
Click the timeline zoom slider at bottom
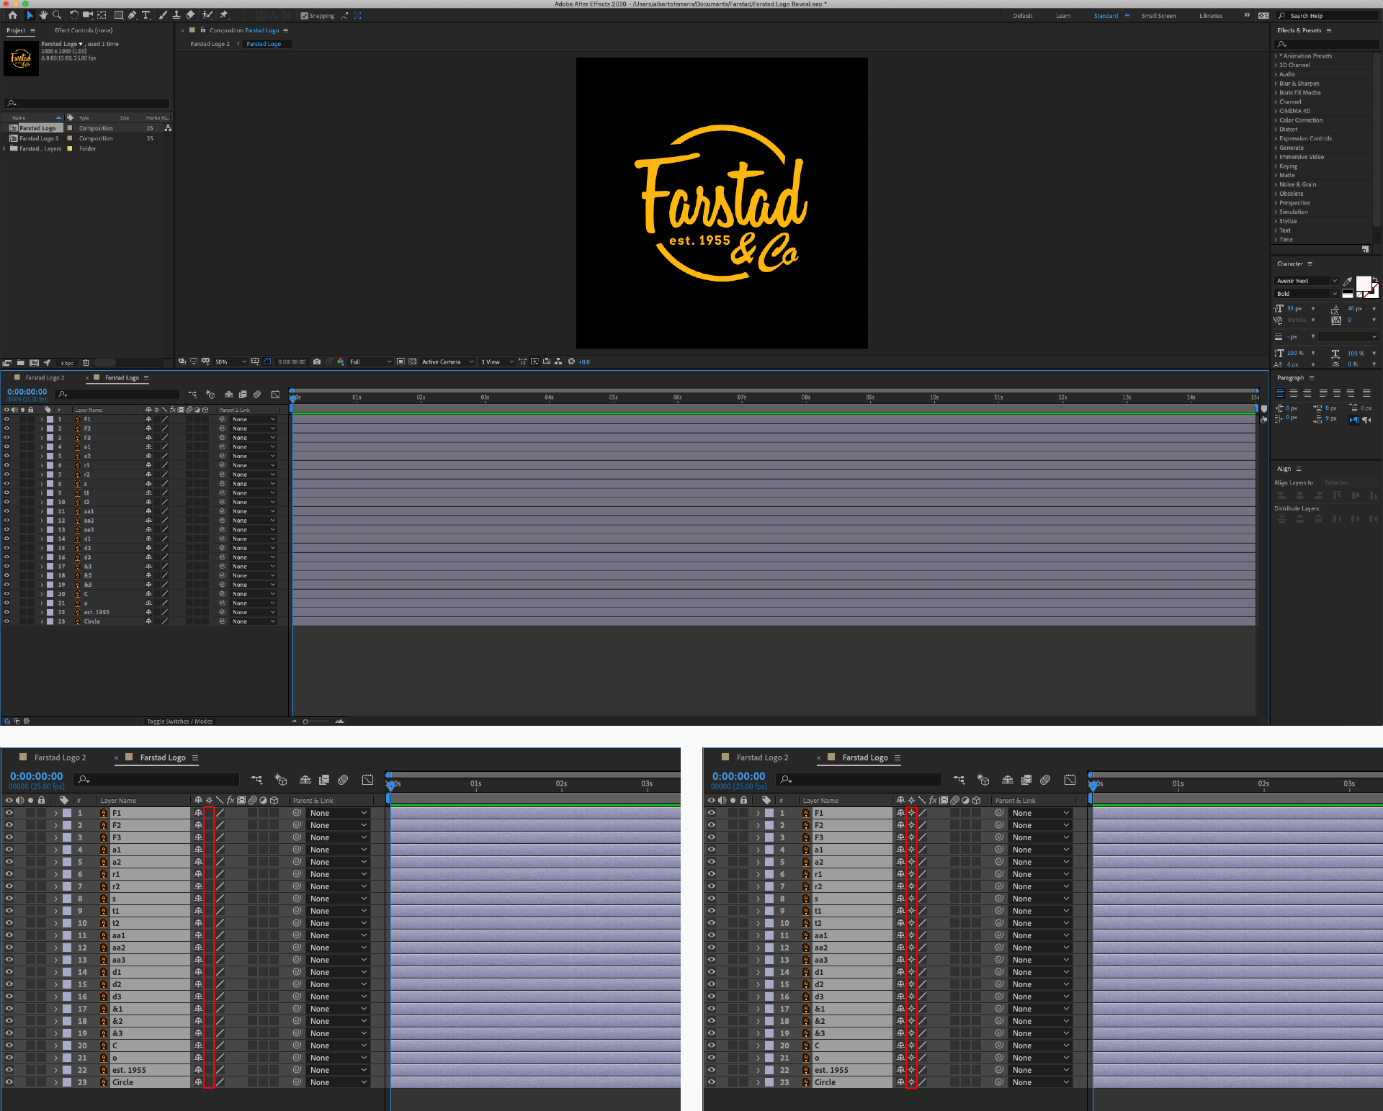pyautogui.click(x=317, y=721)
